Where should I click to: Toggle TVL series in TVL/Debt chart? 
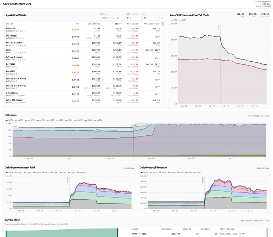[x=174, y=20]
